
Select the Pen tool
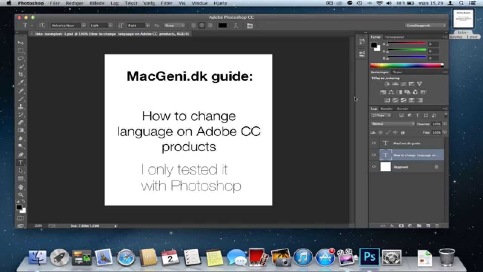click(x=21, y=155)
